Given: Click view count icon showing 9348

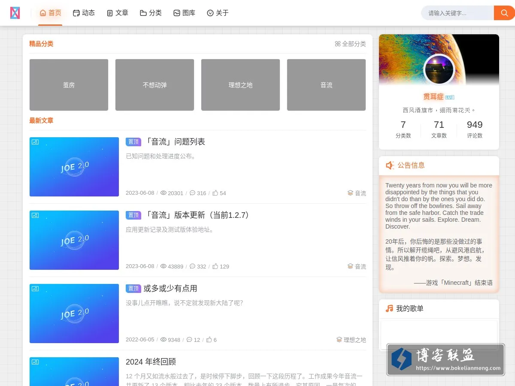Looking at the screenshot, I should [x=163, y=340].
